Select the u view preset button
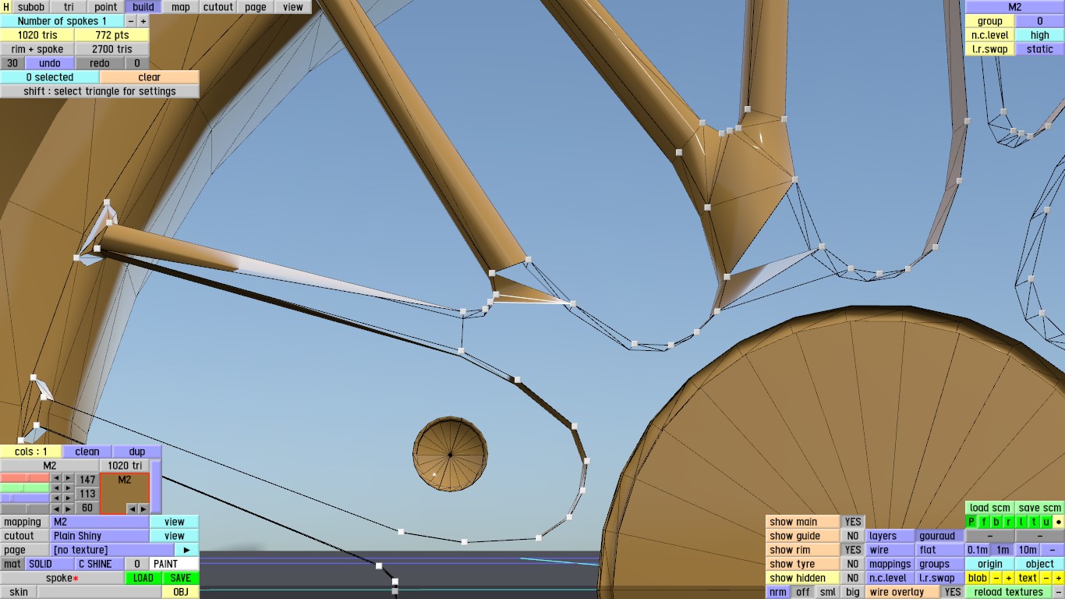The image size is (1065, 599). (x=1046, y=522)
